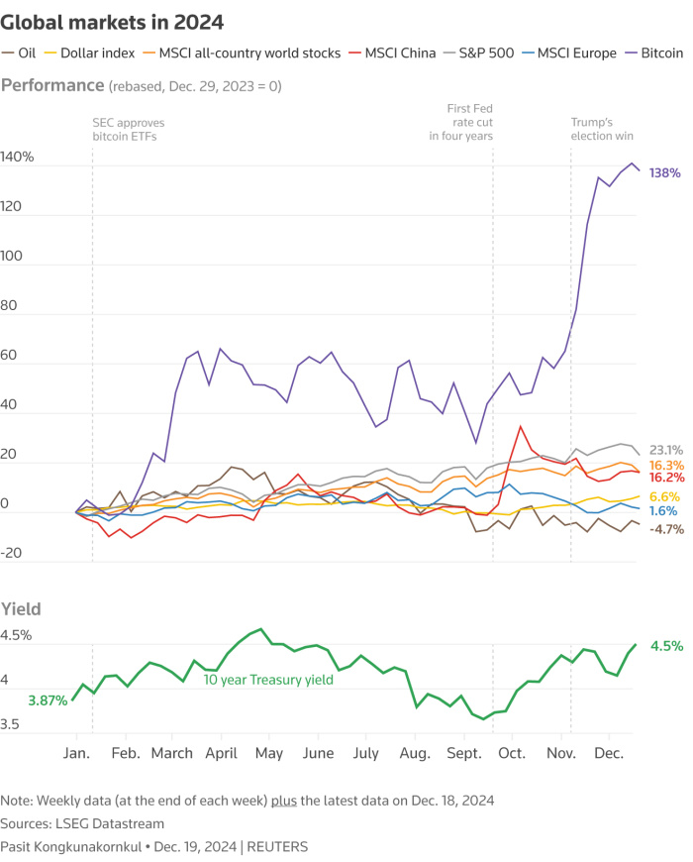Click the 23.1% S&P 500 value label
This screenshot has width=693, height=862.
coord(667,449)
